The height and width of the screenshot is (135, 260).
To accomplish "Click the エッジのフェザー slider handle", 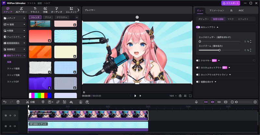I will [200, 42].
